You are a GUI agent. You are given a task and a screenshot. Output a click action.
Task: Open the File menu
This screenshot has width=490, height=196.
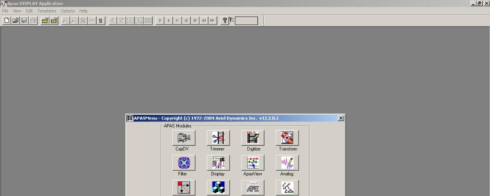(5, 11)
